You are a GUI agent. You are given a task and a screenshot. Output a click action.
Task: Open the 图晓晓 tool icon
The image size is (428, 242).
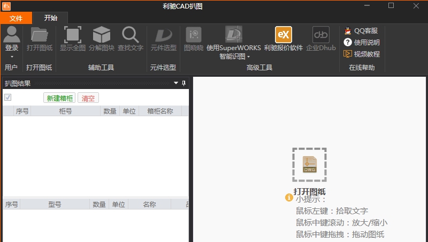pyautogui.click(x=194, y=35)
